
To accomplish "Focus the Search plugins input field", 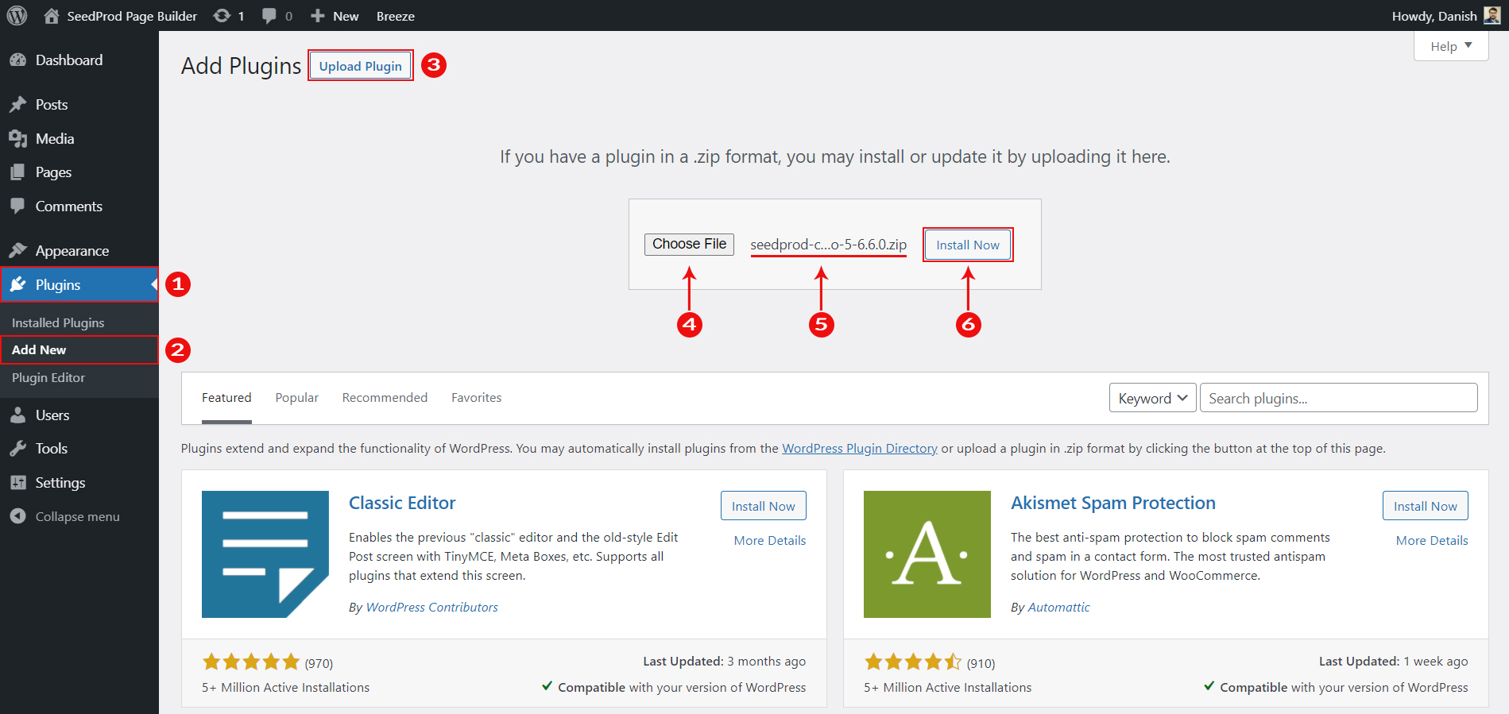I will pyautogui.click(x=1339, y=398).
